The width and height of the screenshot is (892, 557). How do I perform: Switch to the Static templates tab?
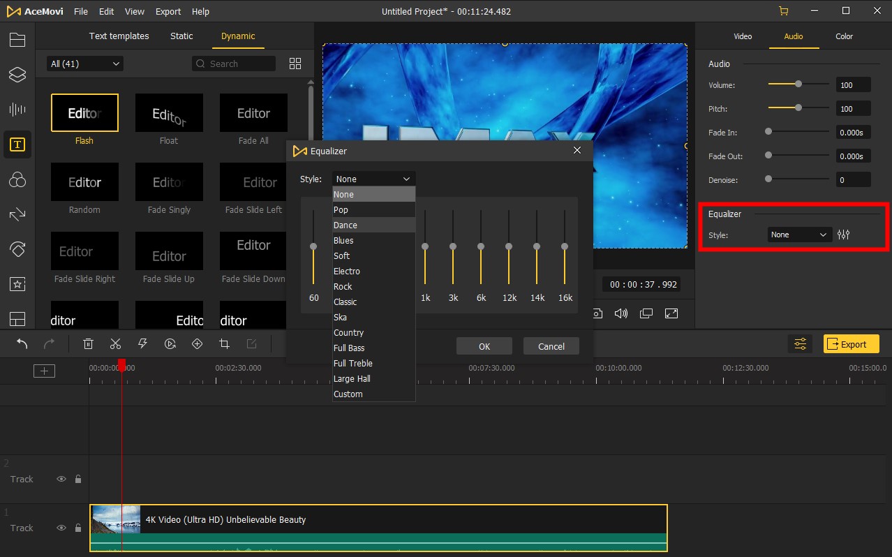[x=181, y=36]
